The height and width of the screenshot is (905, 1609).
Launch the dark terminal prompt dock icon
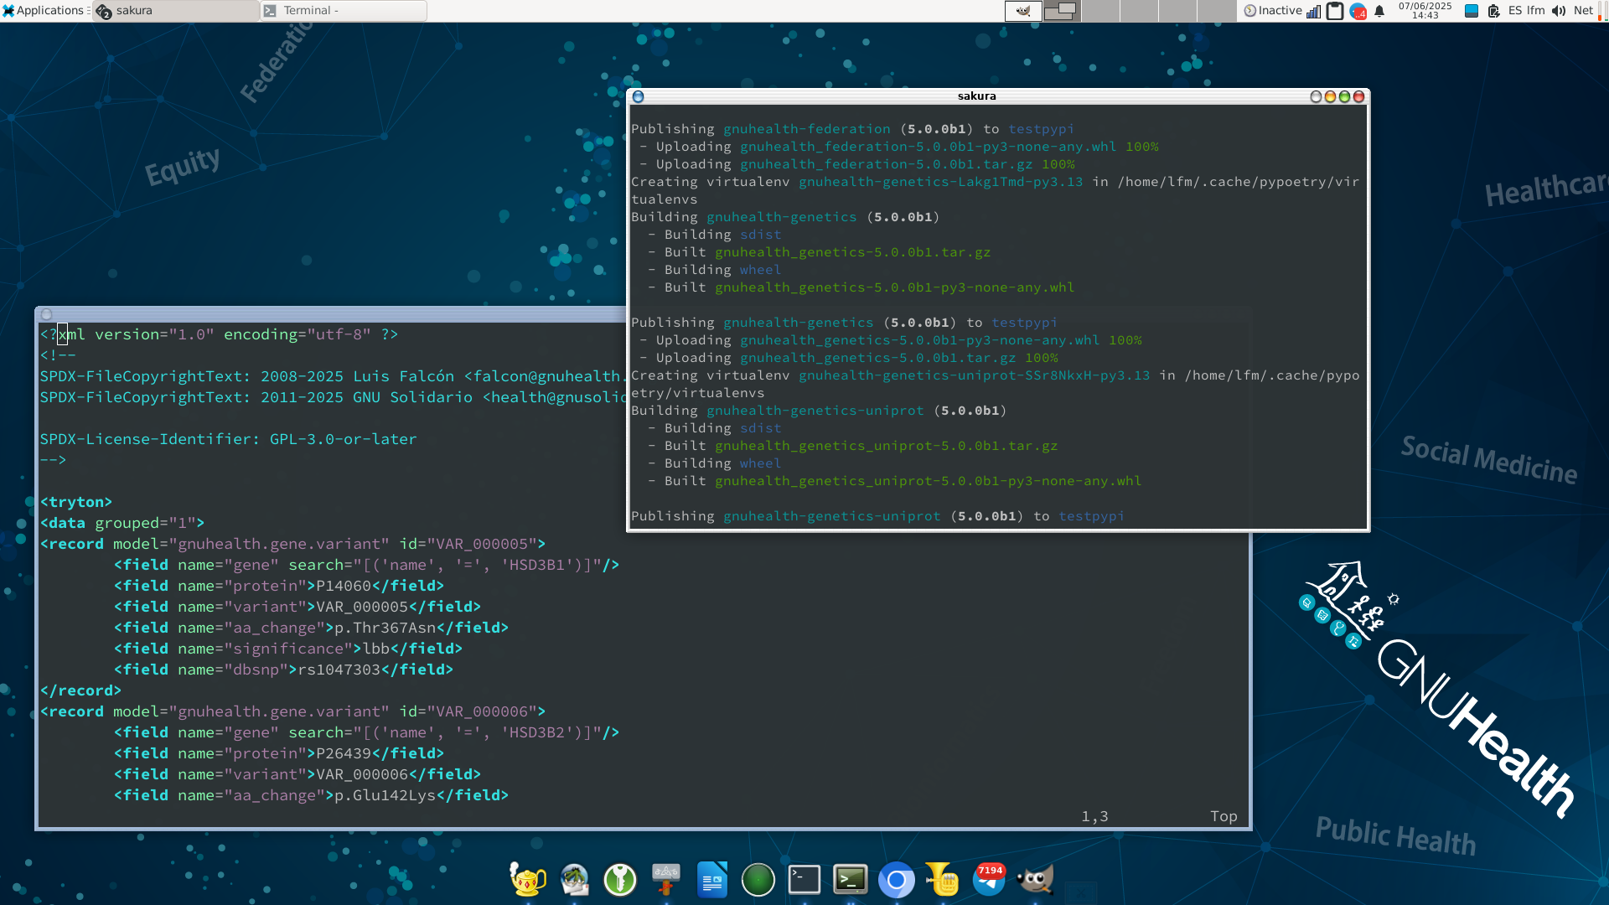pyautogui.click(x=804, y=879)
